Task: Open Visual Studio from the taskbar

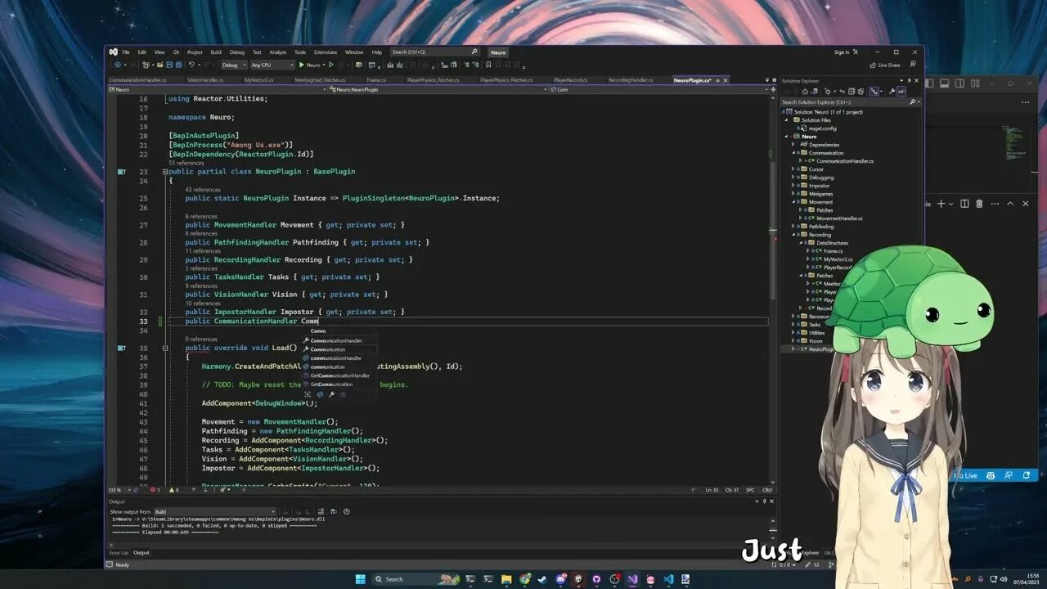Action: coord(632,579)
